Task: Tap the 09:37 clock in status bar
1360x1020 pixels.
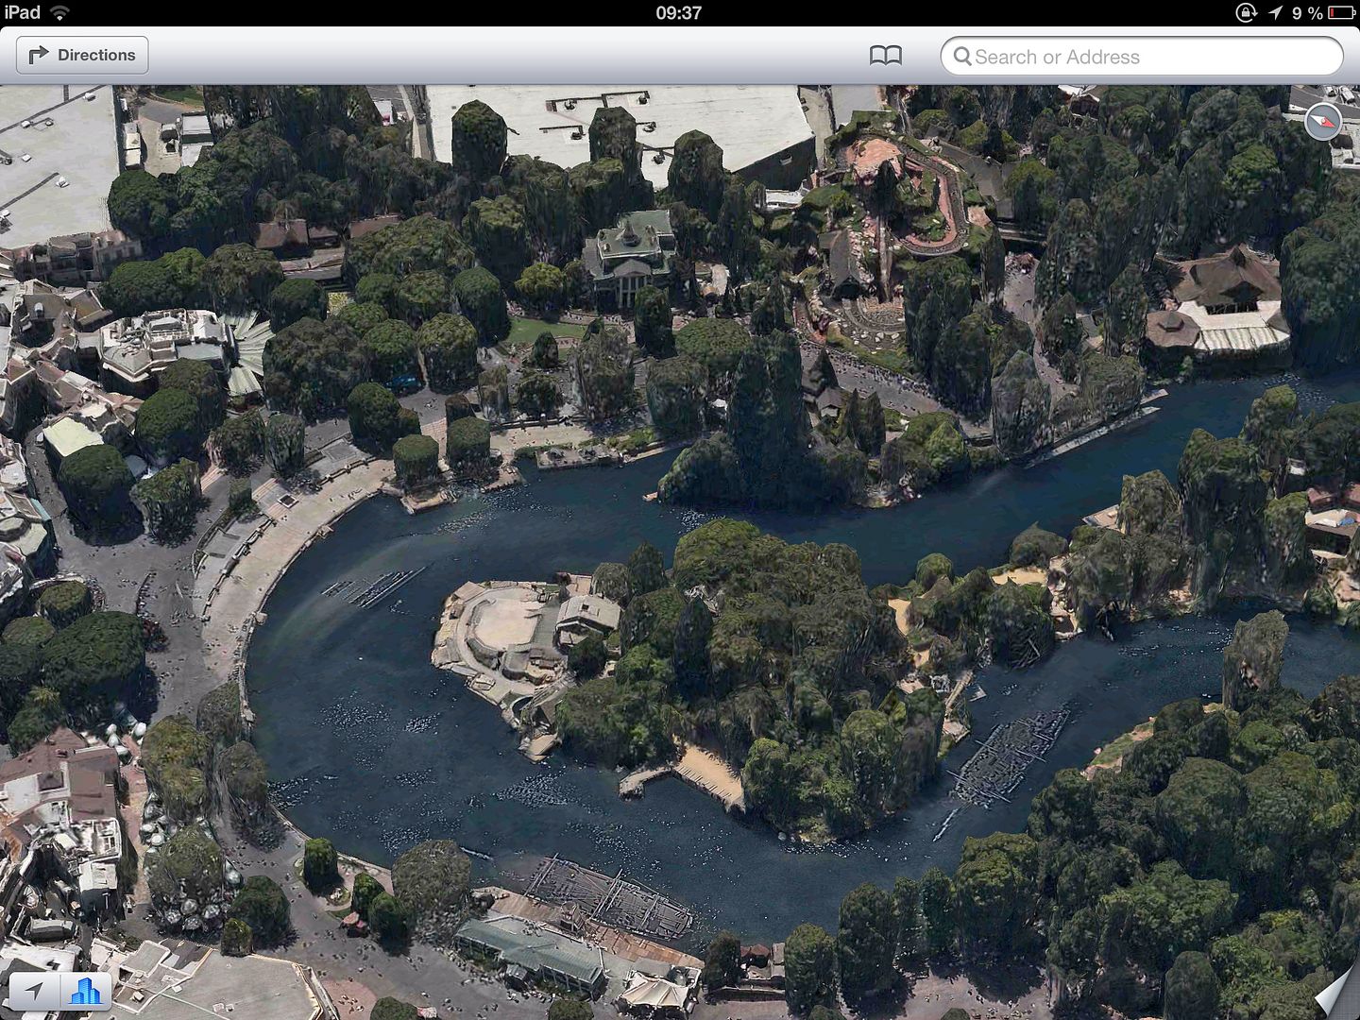Action: [x=678, y=12]
